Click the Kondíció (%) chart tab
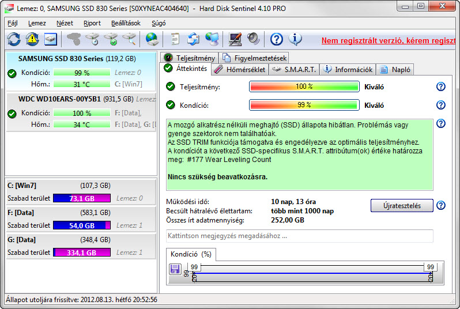Viewport: 460px width, 309px height. [x=191, y=254]
